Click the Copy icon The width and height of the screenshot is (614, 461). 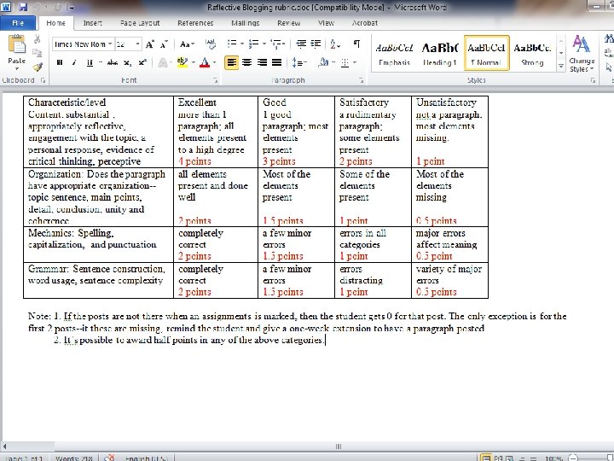(x=38, y=53)
